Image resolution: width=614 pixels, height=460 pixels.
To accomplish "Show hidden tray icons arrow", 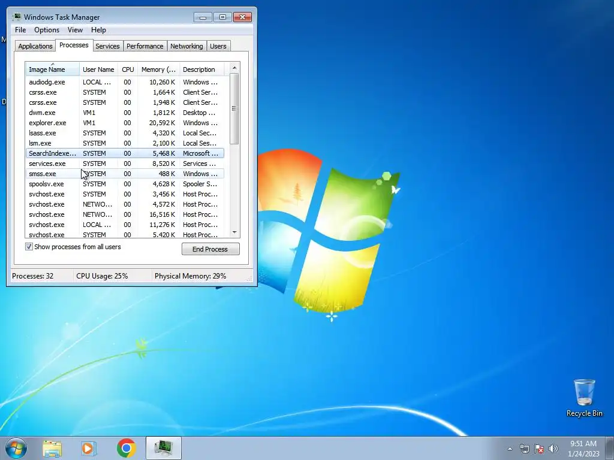I will 510,449.
